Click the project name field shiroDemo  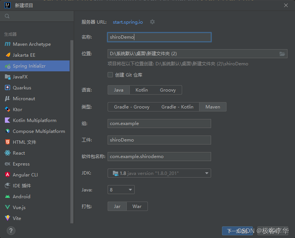tap(160, 37)
